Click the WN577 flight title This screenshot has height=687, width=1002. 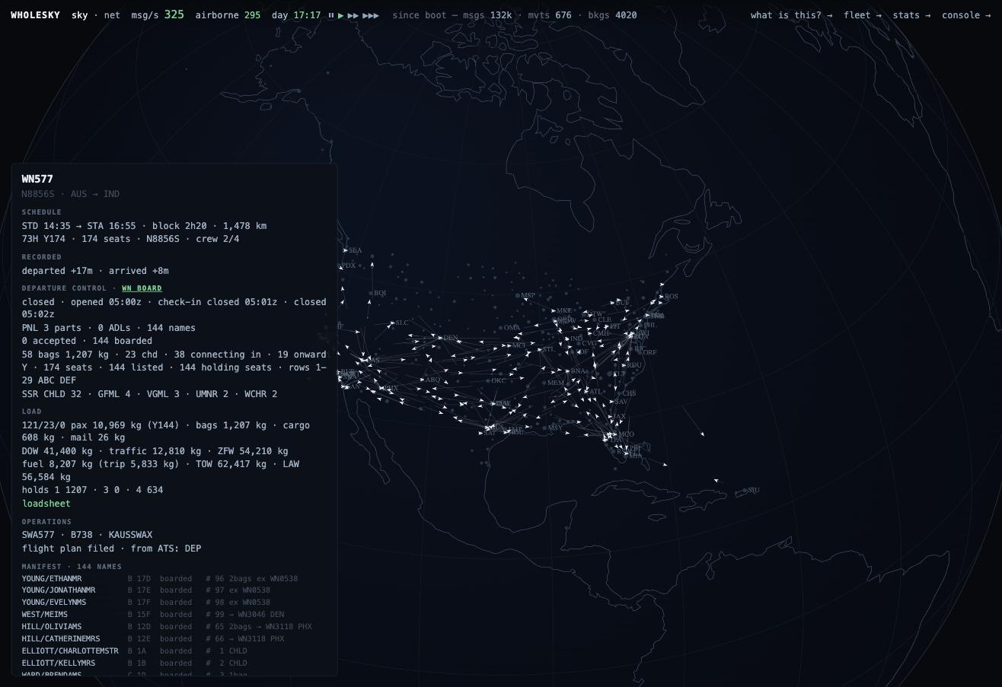tap(37, 179)
